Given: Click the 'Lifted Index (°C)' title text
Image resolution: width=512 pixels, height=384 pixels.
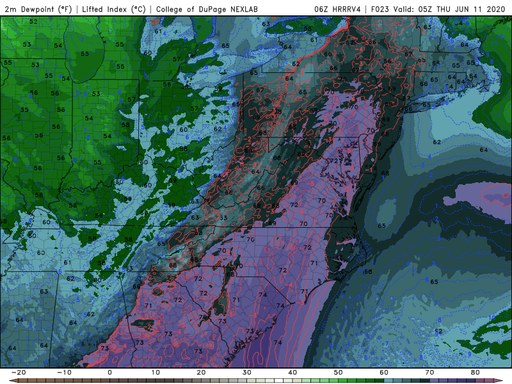Looking at the screenshot, I should coord(114,9).
